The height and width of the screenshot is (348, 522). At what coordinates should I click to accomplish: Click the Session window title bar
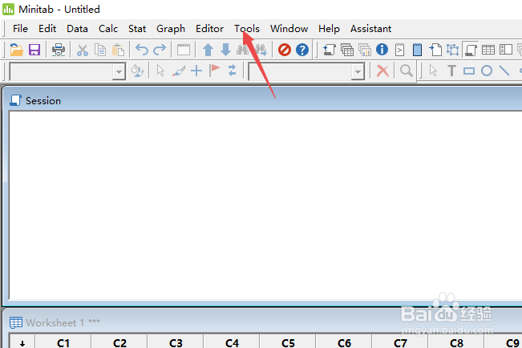pos(262,100)
